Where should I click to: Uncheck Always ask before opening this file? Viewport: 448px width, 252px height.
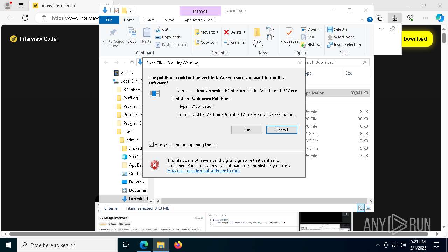pyautogui.click(x=151, y=145)
